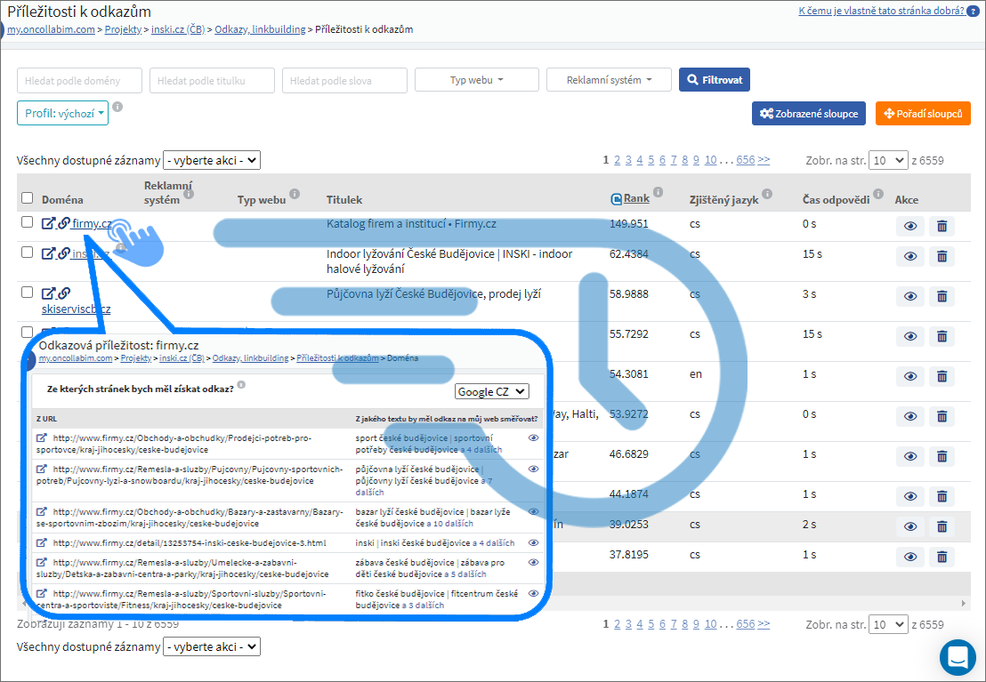The image size is (986, 682).
Task: Click the eye icon beside 'inski | inski české budějovice'
Action: pyautogui.click(x=533, y=543)
